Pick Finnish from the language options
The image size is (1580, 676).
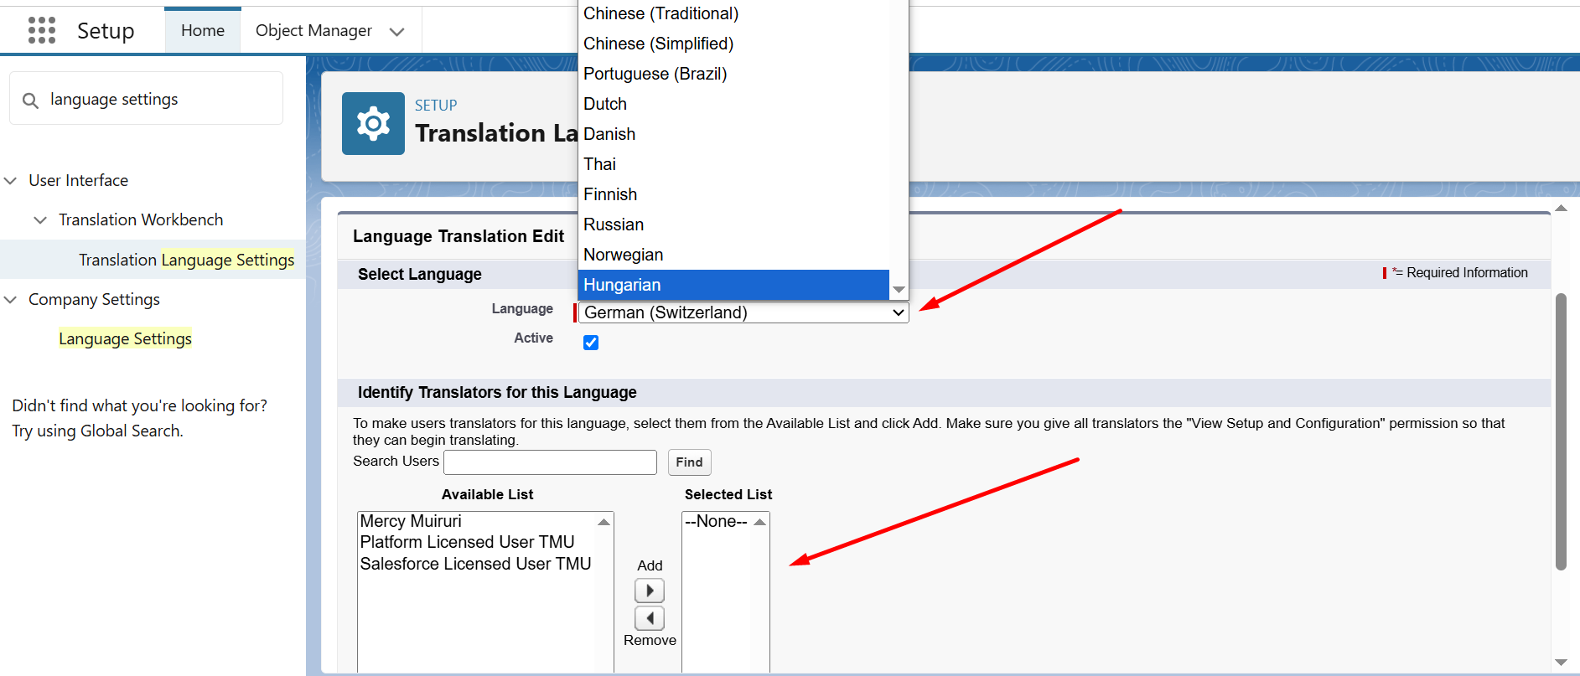[733, 194]
